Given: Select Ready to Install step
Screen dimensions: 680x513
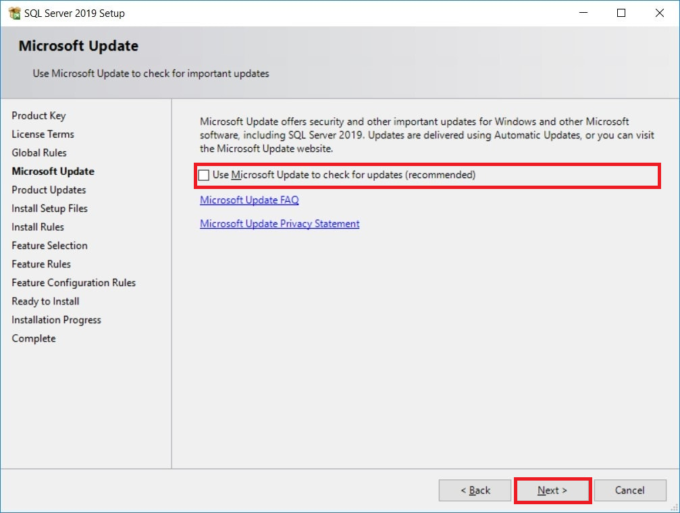Looking at the screenshot, I should pos(45,301).
